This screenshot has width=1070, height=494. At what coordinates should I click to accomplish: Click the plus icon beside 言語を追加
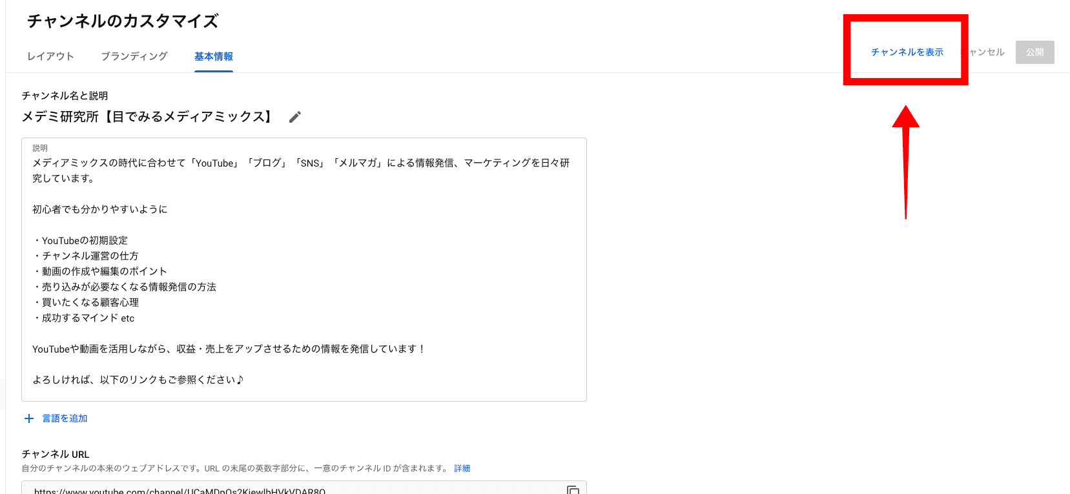[29, 418]
